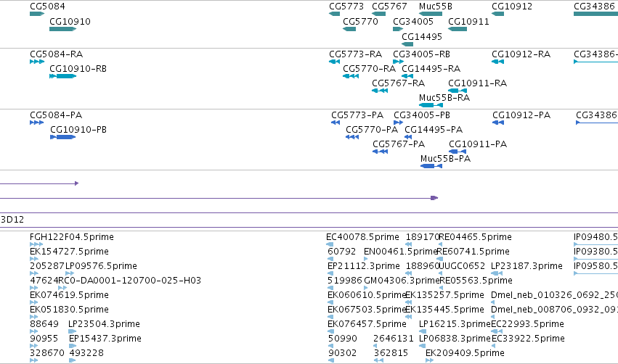The image size is (618, 364).
Task: Select the CG14495 gene label
Action: point(422,37)
